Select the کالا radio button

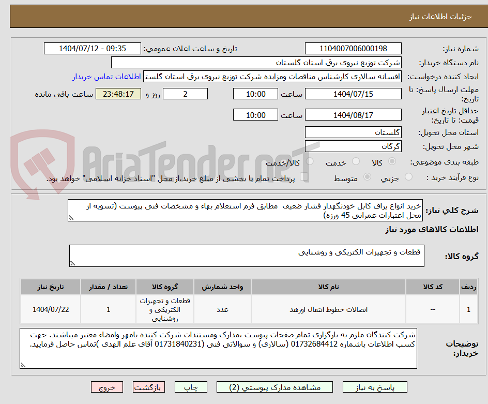pyautogui.click(x=392, y=161)
